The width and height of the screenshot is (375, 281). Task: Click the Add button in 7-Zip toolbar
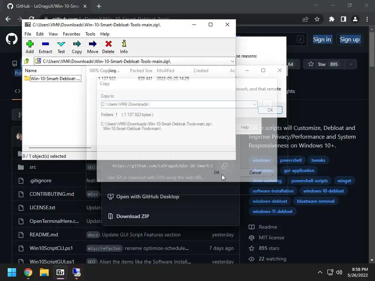pyautogui.click(x=30, y=47)
